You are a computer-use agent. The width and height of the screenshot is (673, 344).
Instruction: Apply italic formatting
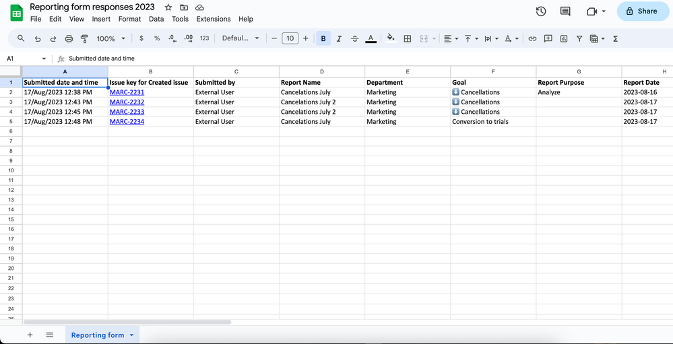click(339, 38)
